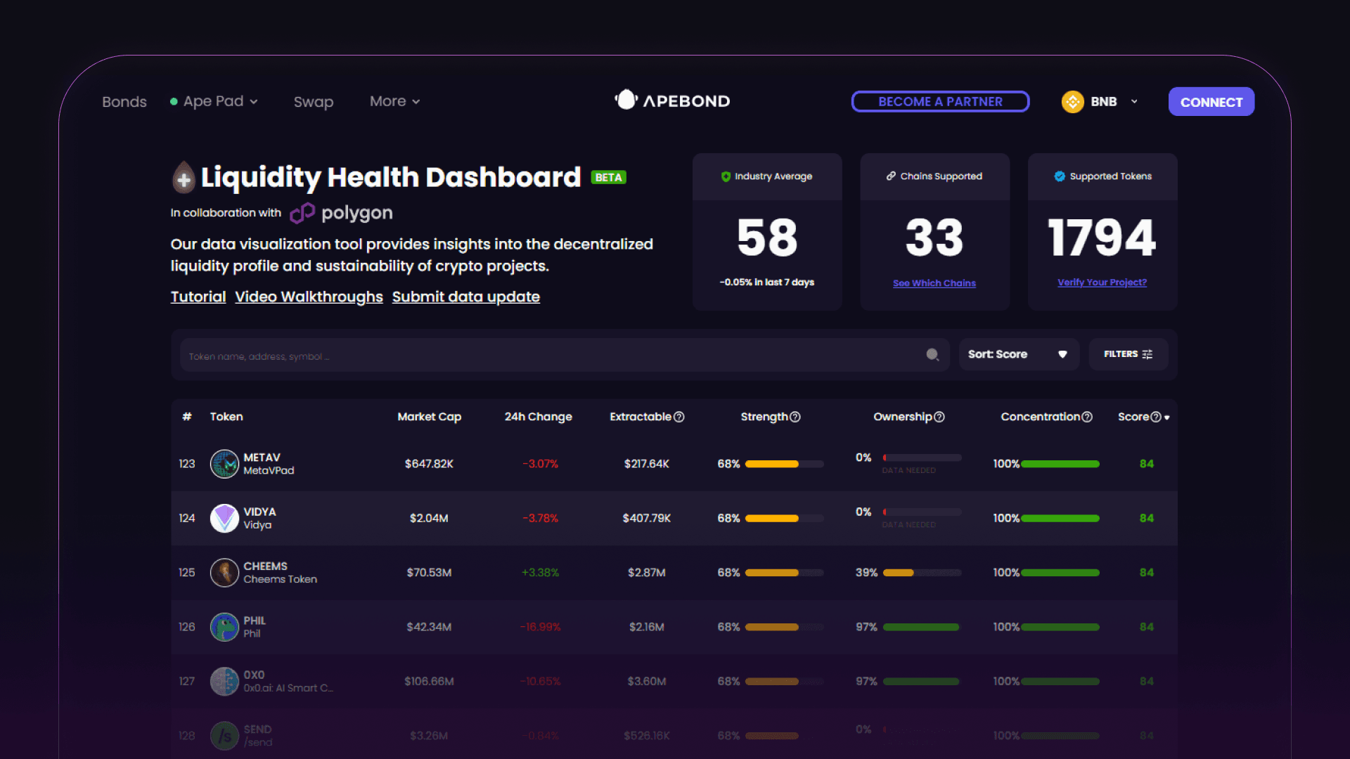
Task: Click the VIDYA token logo
Action: pyautogui.click(x=225, y=518)
